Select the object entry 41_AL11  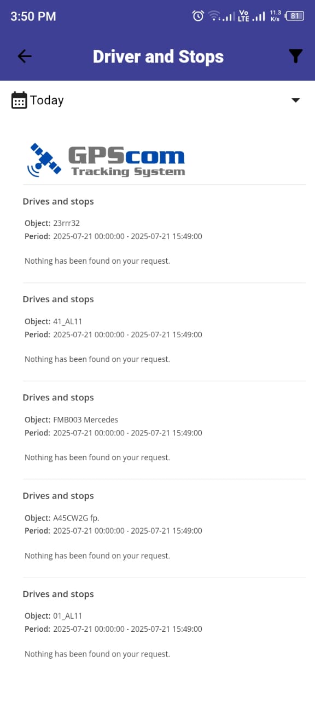67,321
